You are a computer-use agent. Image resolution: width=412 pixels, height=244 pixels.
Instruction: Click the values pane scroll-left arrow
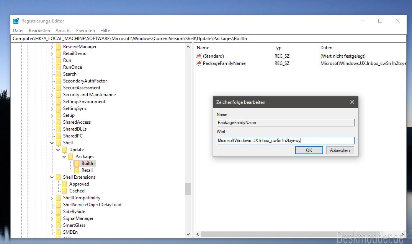198,234
